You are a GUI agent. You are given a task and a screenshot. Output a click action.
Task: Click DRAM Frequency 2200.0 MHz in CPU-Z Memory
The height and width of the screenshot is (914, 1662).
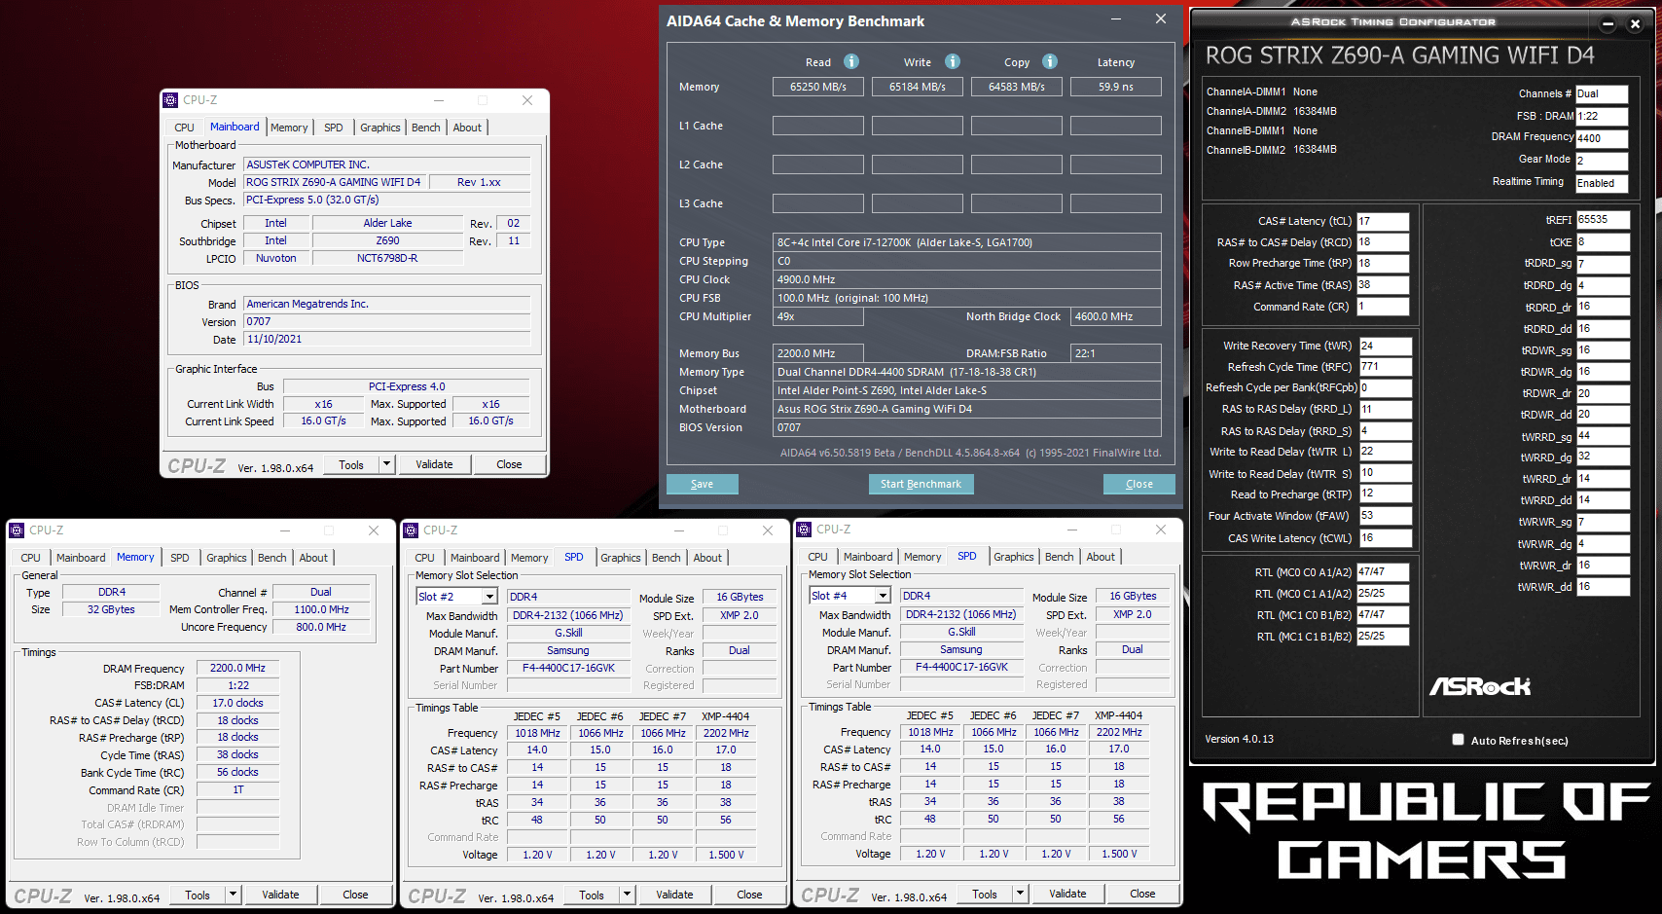237,668
